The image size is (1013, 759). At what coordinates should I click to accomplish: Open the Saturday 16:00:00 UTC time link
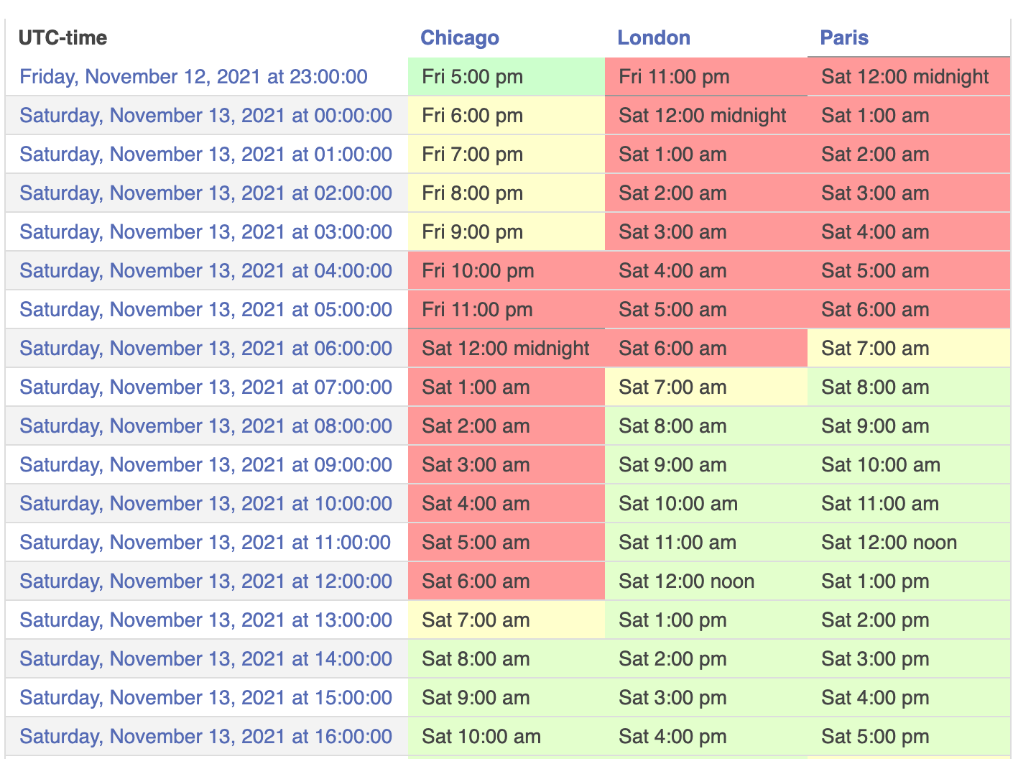click(205, 737)
